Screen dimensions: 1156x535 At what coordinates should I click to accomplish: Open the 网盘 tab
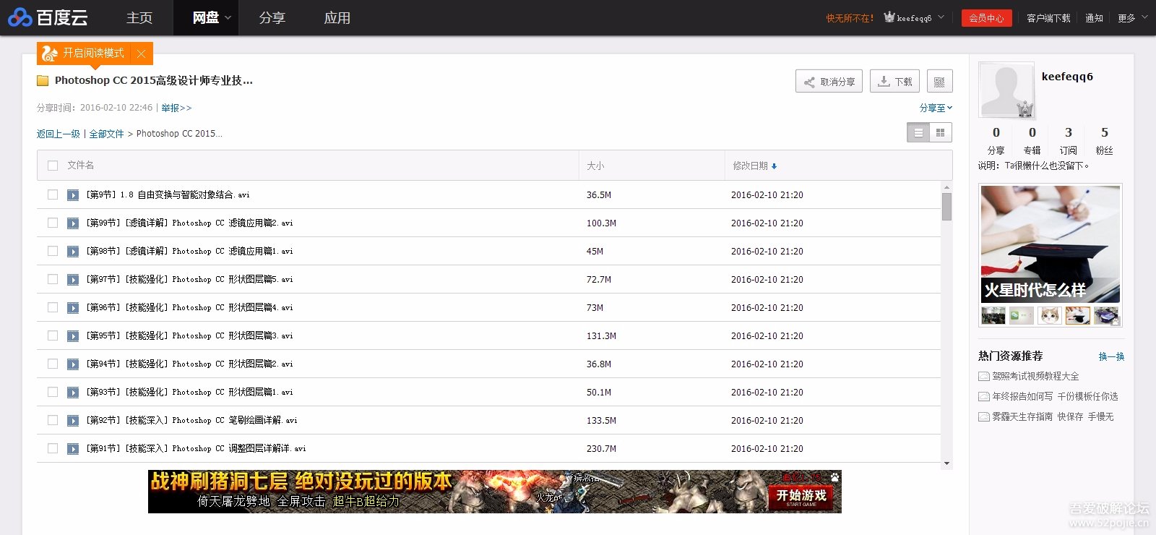coord(206,18)
